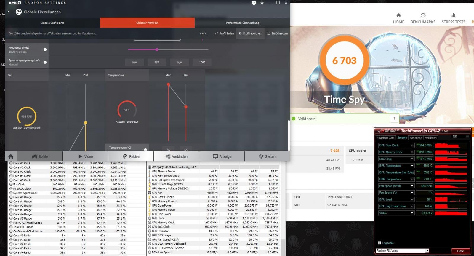Open GPU-Z hamburger menu icon
Viewport: 474px width, 256px height.
coord(467,137)
